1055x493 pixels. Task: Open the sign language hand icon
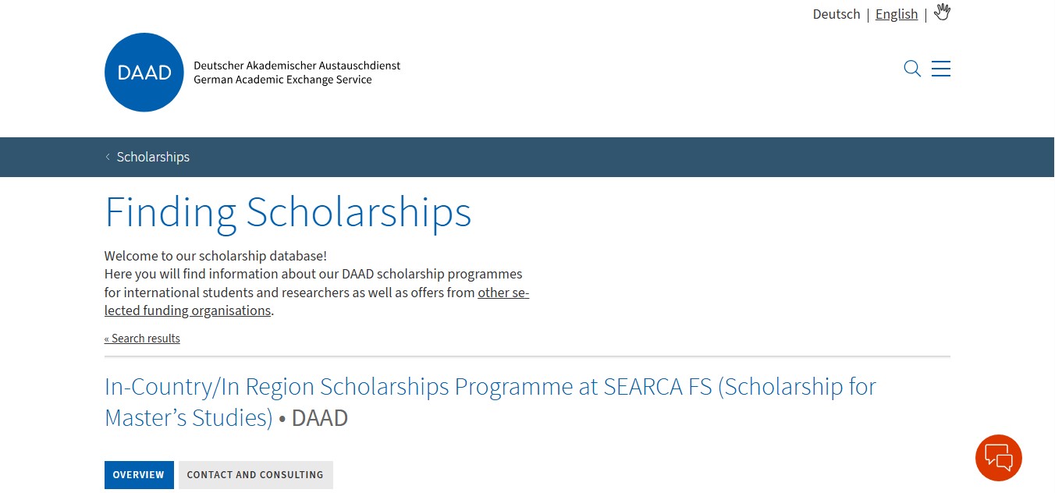[943, 12]
